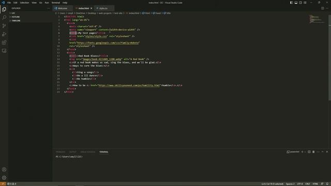Open the Selection menu

tap(24, 3)
